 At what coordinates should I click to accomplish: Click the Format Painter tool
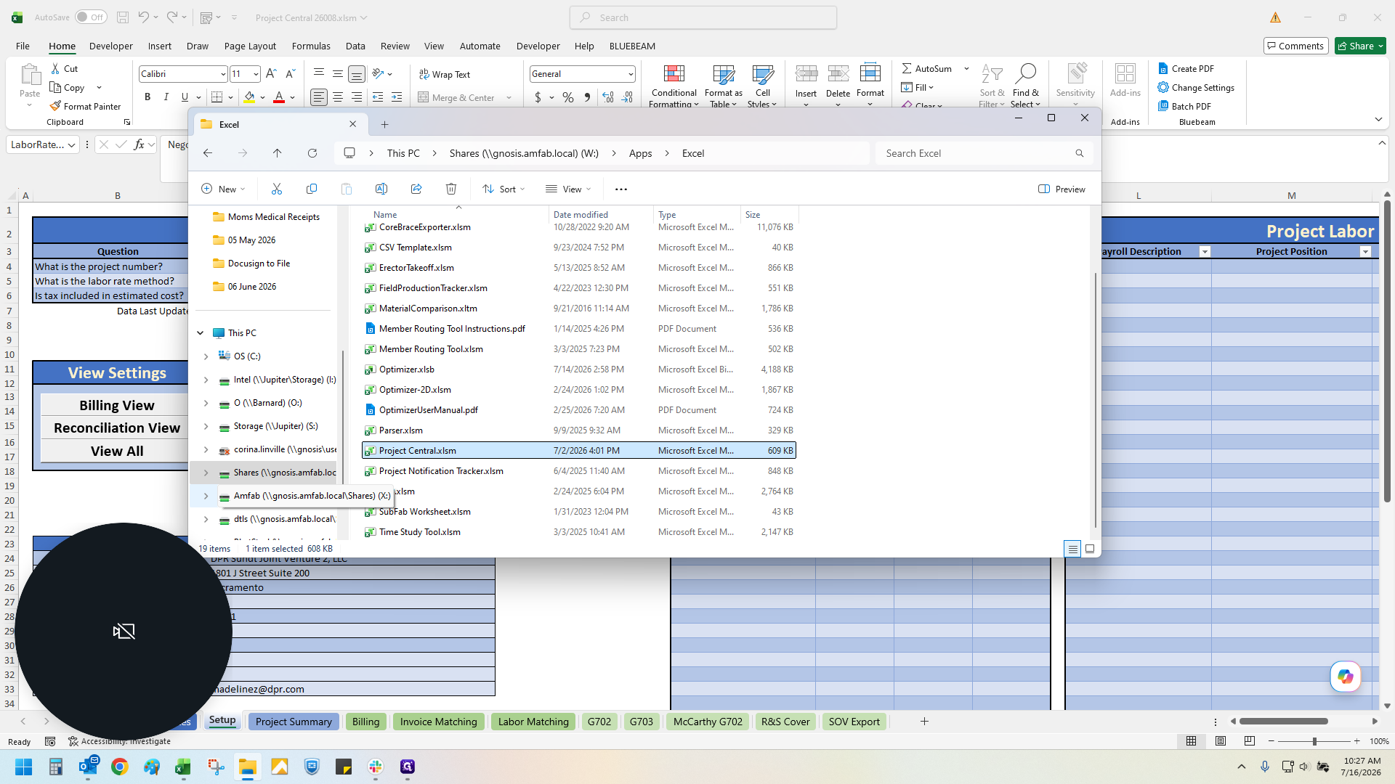coord(85,106)
